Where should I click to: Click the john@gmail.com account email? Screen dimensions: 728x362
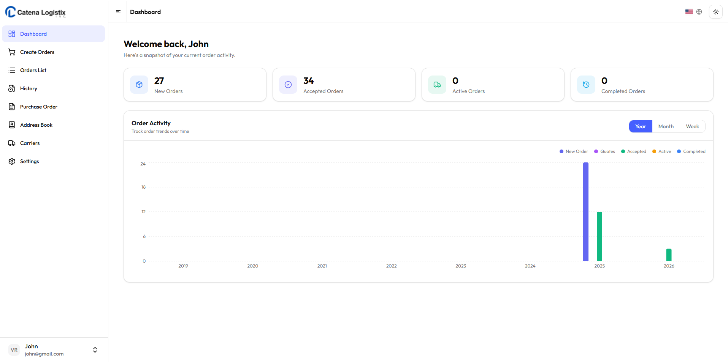point(44,354)
